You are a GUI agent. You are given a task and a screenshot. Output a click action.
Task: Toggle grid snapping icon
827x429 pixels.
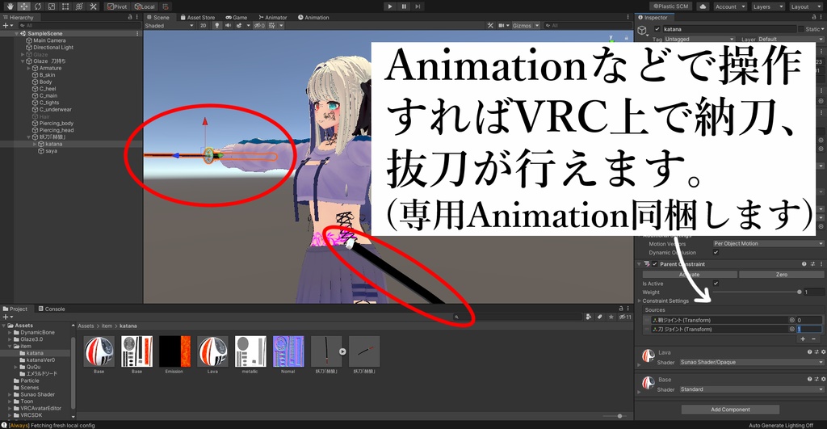click(x=166, y=6)
